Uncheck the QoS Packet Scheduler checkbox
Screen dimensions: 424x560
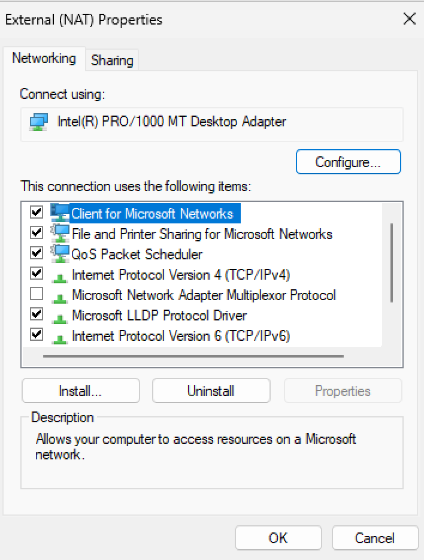pos(37,253)
